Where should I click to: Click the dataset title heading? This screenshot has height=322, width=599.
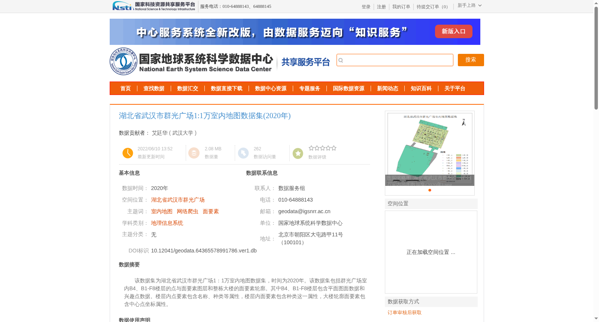(205, 116)
